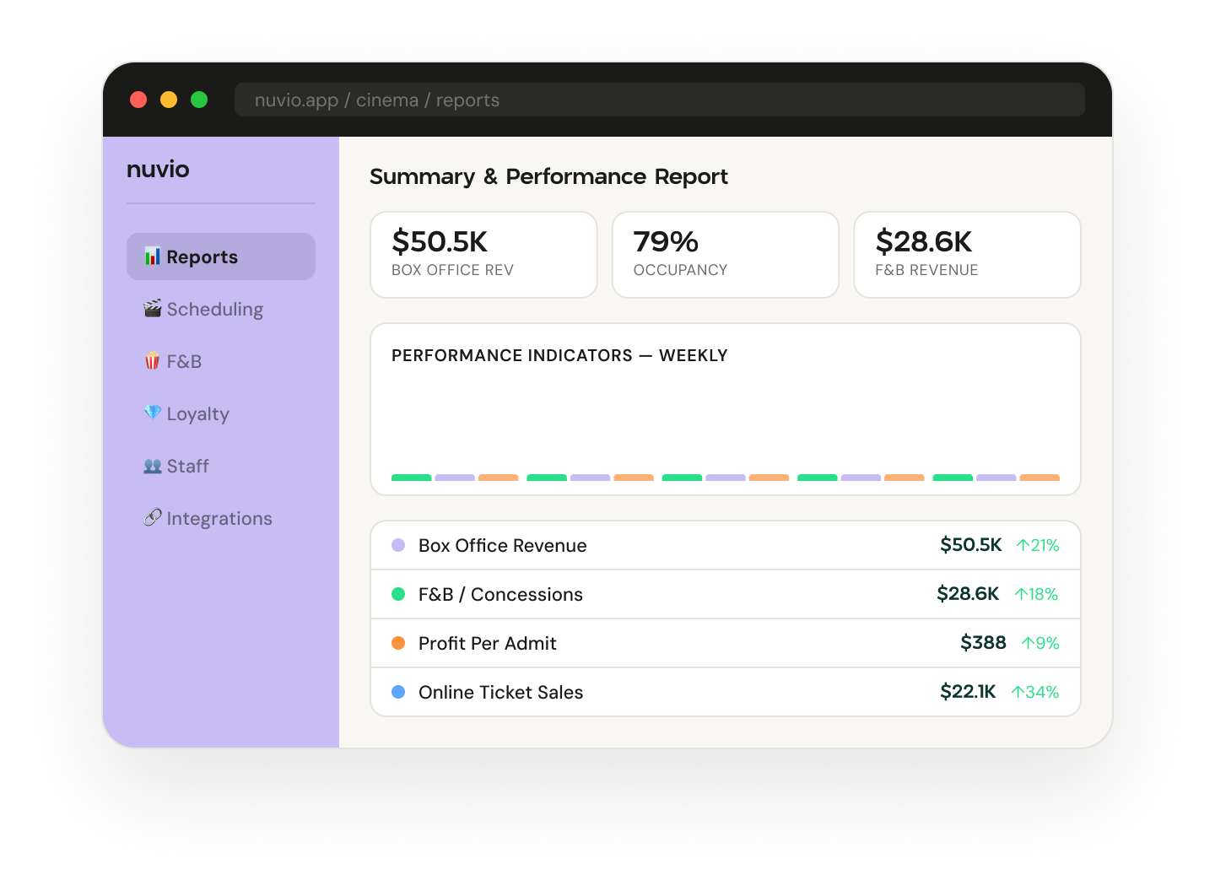Click the popcorn icon beside F&B
Image resolution: width=1215 pixels, height=891 pixels.
pyautogui.click(x=152, y=361)
